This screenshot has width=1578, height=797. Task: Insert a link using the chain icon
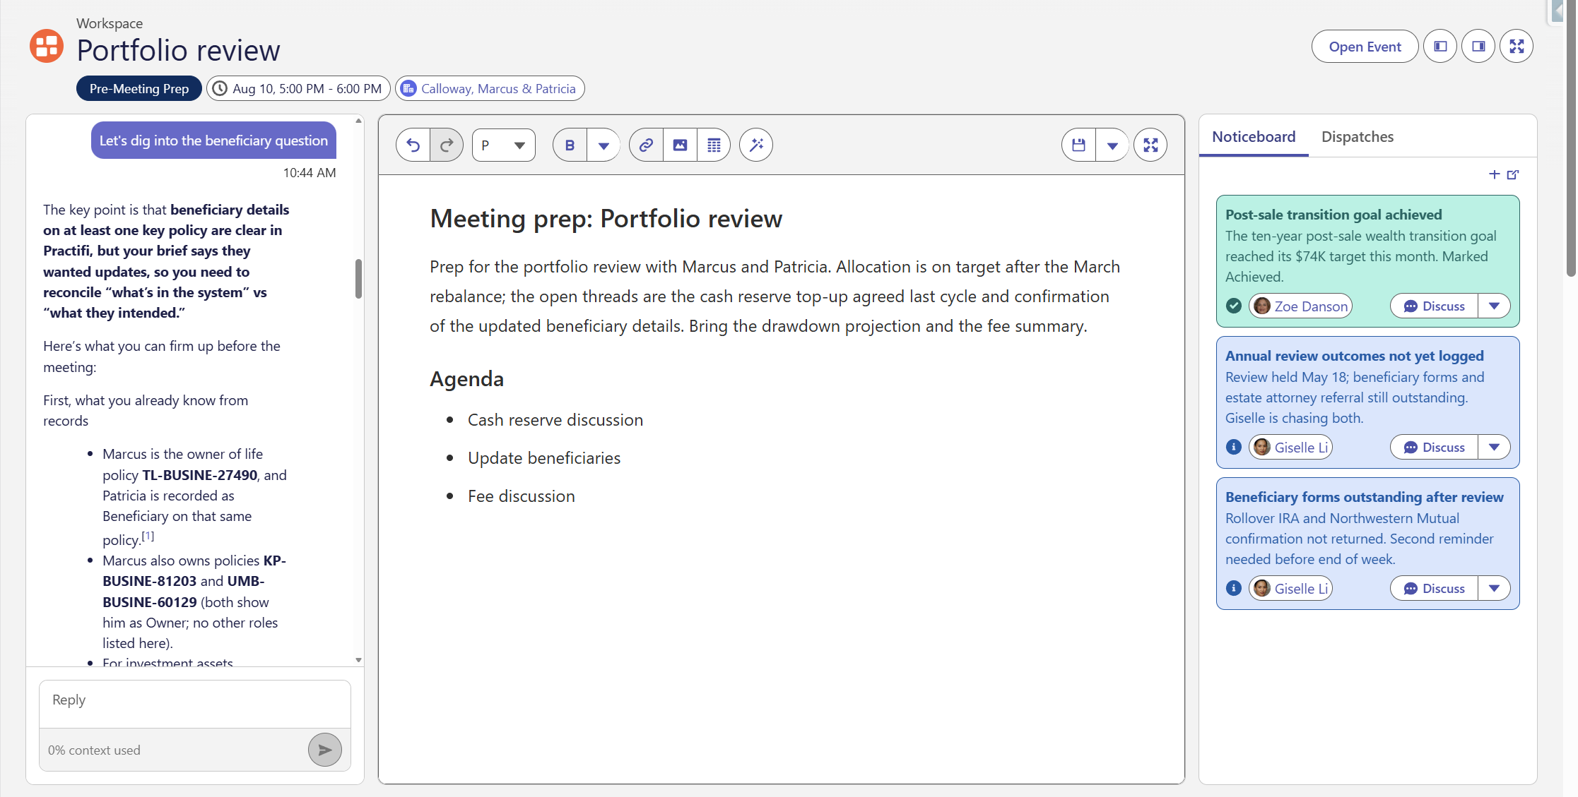click(x=646, y=145)
